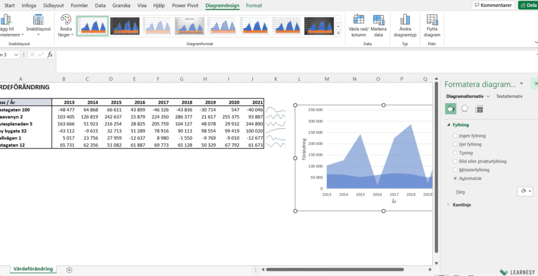Select the fourth gray chart style thumbnail
The image size is (538, 276).
point(189,26)
